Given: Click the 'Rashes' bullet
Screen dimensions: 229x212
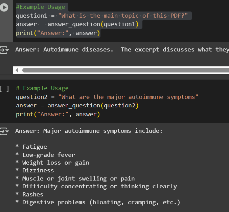Looking at the screenshot, I should [29, 194].
